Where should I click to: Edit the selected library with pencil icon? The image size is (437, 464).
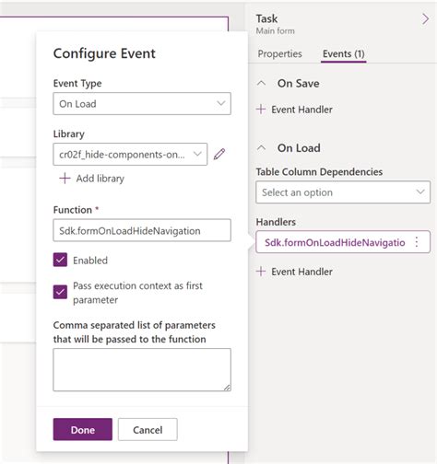tap(219, 154)
